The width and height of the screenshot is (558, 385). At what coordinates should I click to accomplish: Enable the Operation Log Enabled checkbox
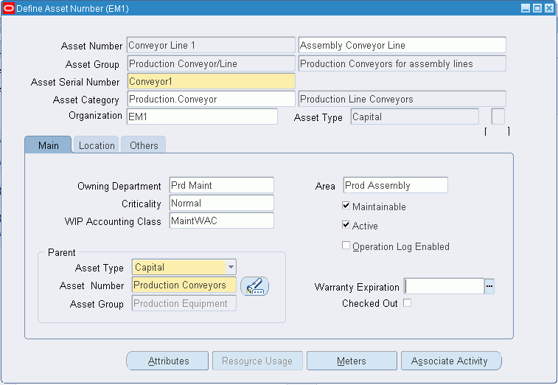[x=346, y=246]
